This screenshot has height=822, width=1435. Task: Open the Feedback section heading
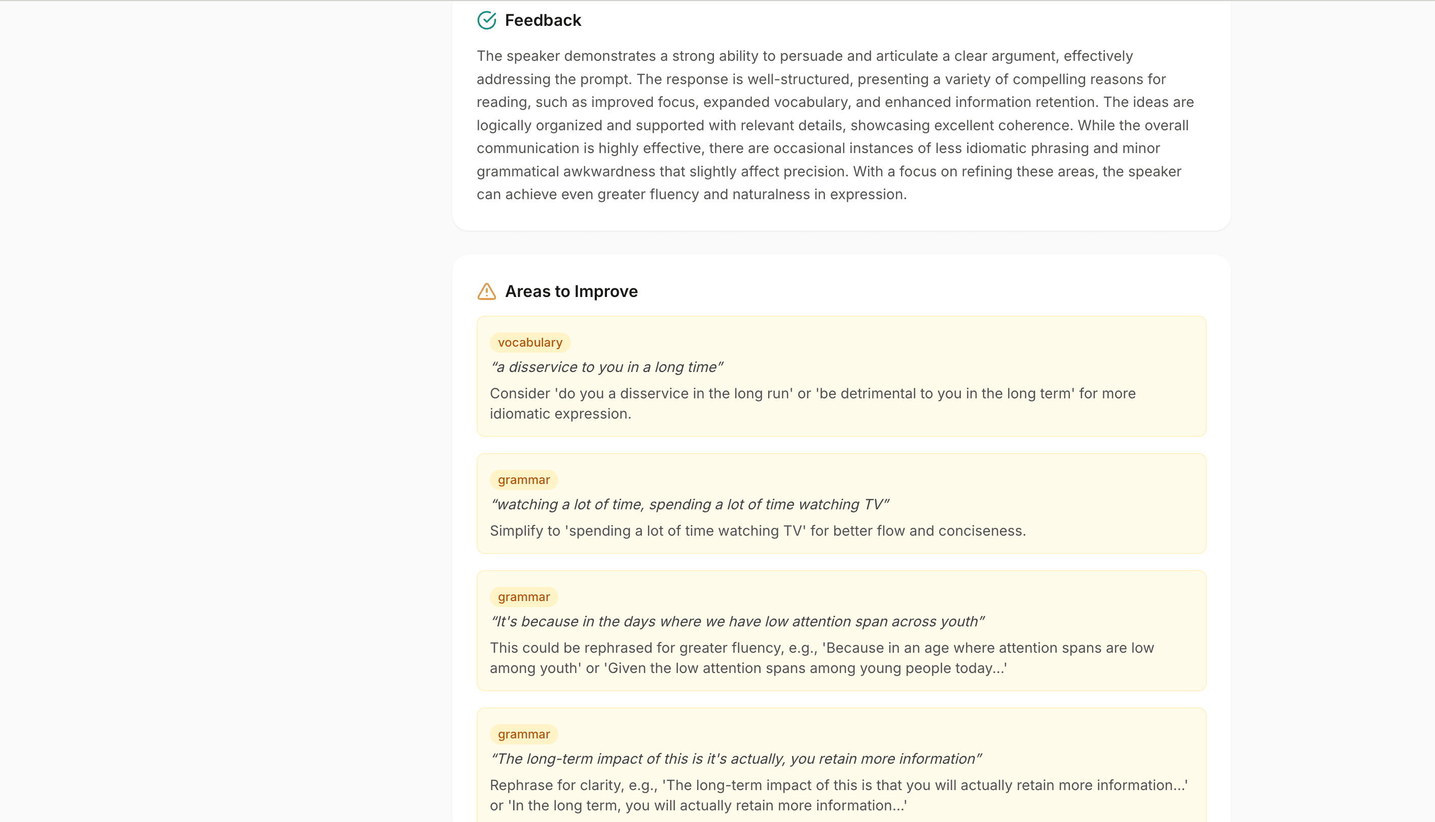pyautogui.click(x=543, y=20)
